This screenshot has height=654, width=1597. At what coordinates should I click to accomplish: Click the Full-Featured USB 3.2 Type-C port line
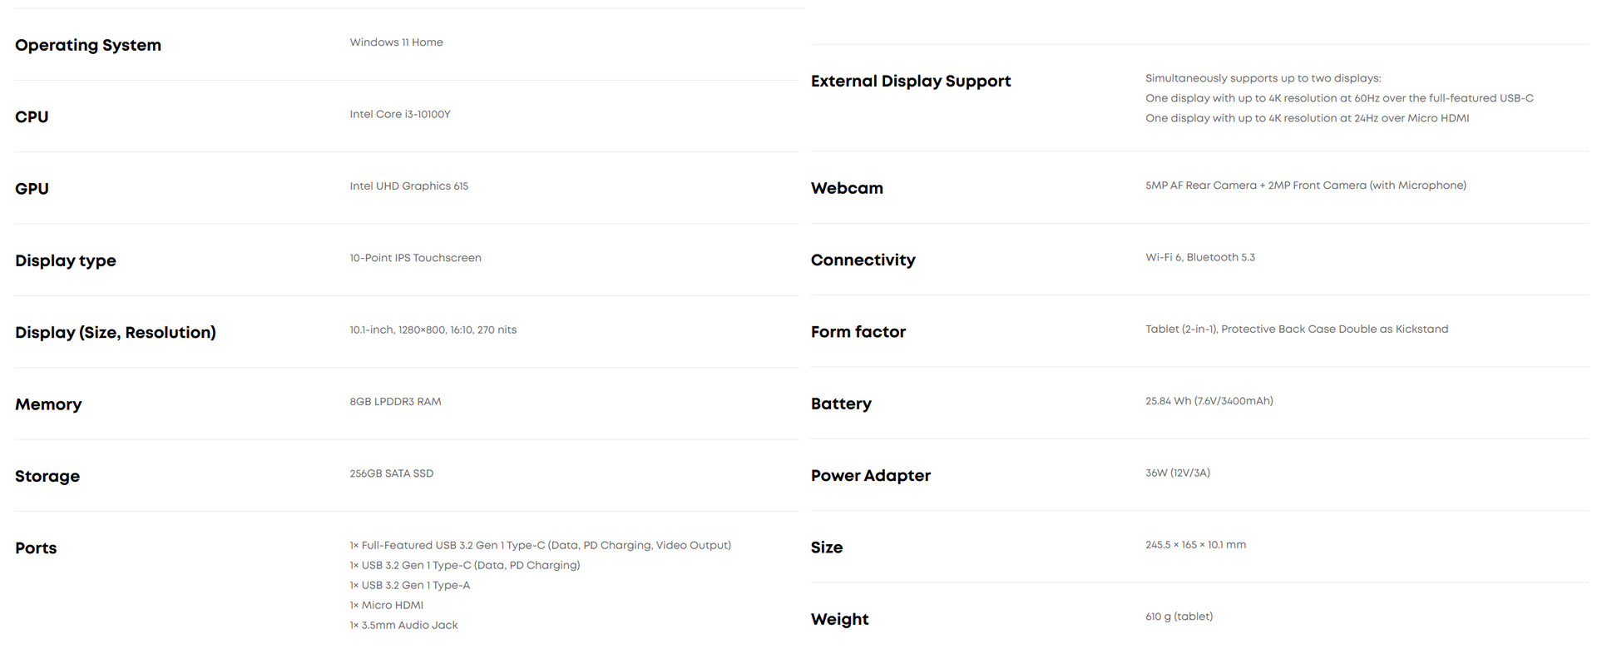point(540,546)
